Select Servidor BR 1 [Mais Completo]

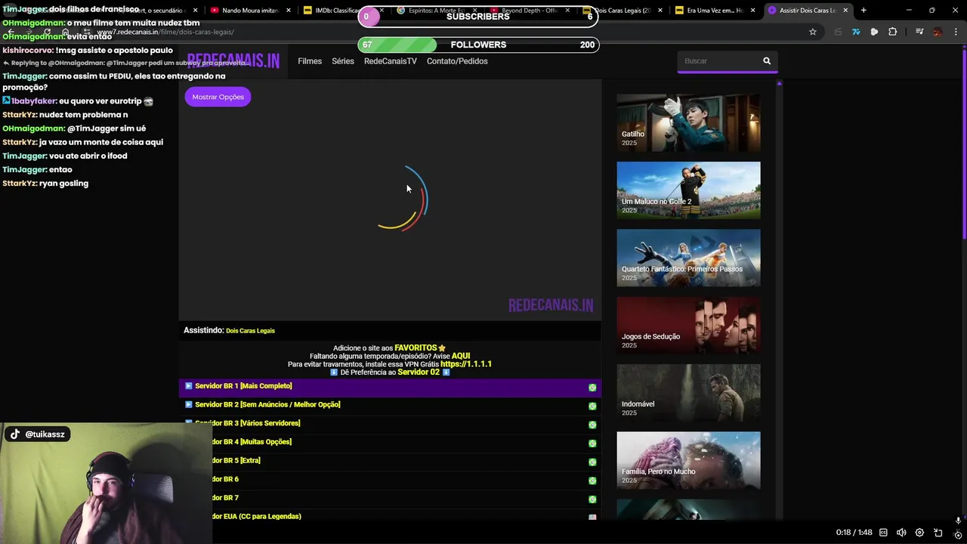(x=390, y=387)
